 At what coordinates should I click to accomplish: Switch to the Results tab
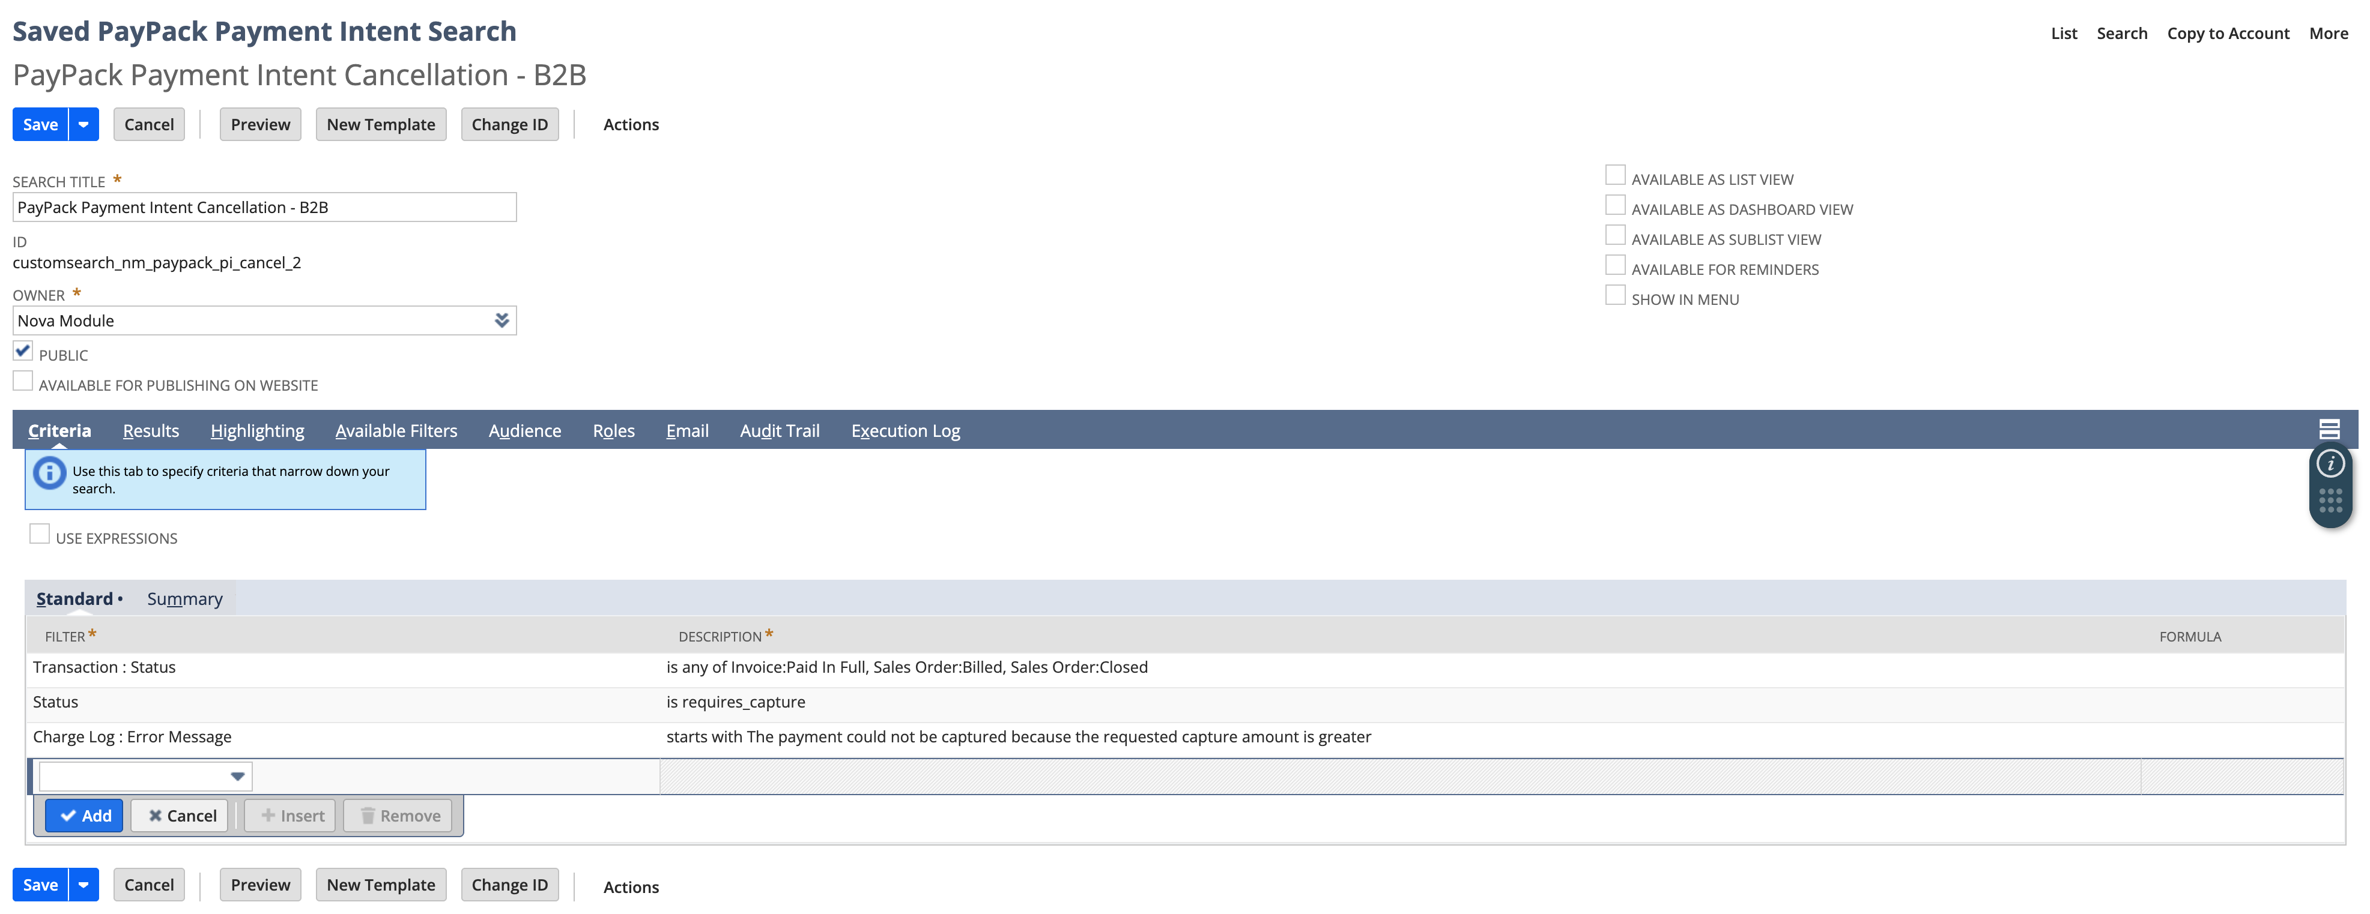151,431
